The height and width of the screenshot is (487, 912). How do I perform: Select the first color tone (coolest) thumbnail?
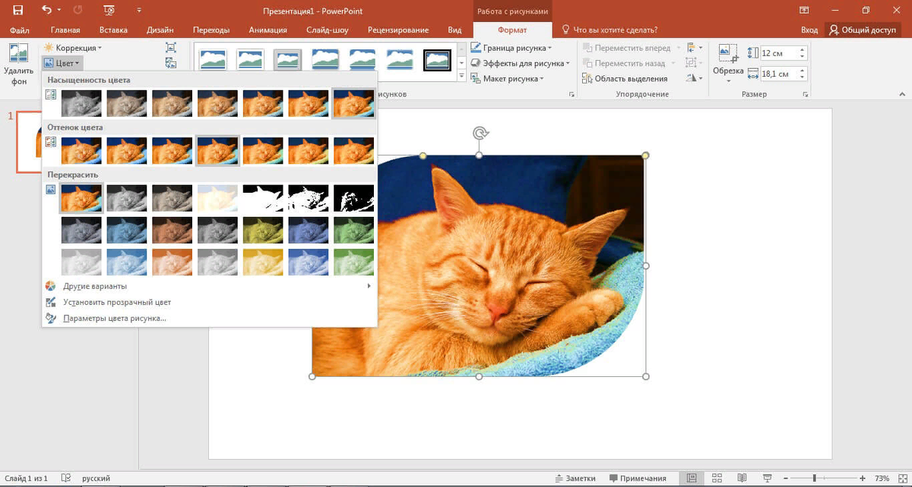(81, 150)
